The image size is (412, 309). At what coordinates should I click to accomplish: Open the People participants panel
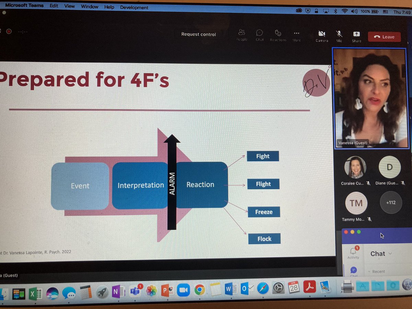point(242,35)
